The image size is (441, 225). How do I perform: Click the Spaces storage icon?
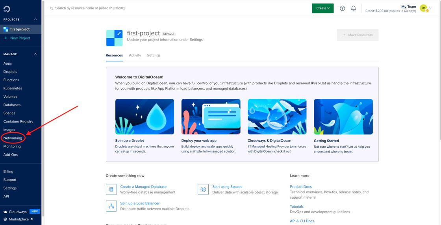(x=203, y=189)
